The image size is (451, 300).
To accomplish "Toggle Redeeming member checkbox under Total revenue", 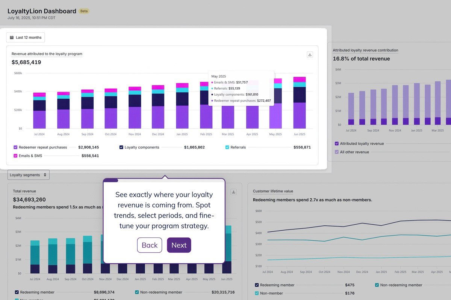I will 17,292.
